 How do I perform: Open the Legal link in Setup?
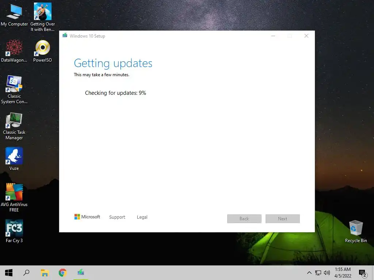[x=142, y=217]
